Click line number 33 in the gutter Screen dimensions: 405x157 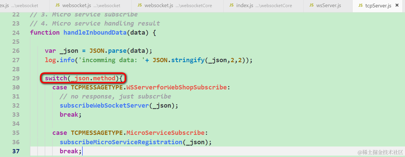click(x=16, y=114)
